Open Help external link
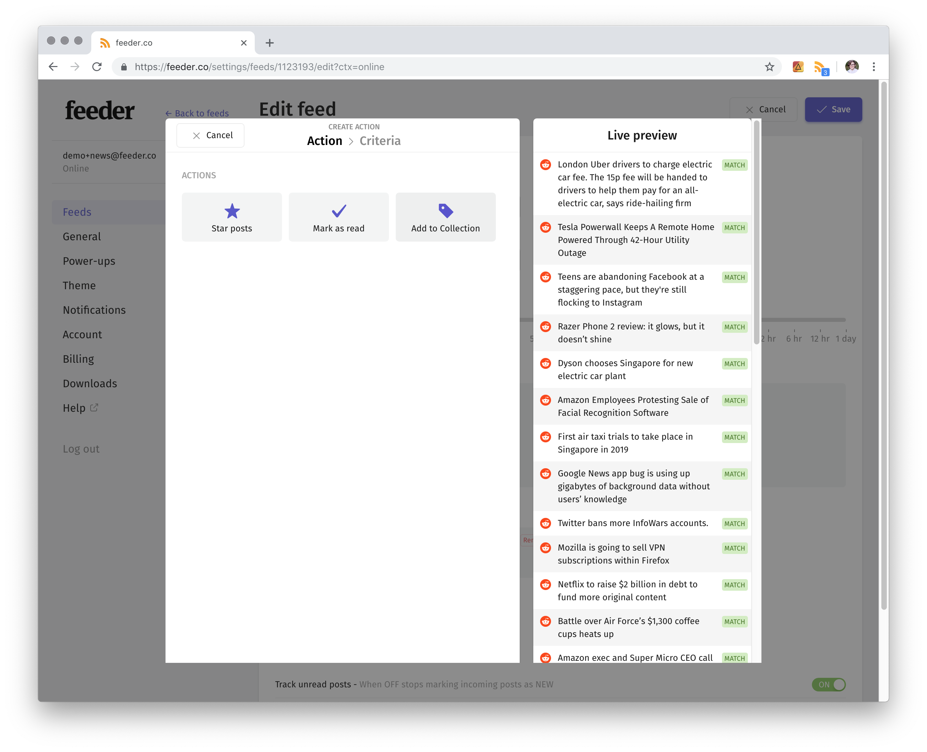Viewport: 927px width, 752px height. click(81, 408)
